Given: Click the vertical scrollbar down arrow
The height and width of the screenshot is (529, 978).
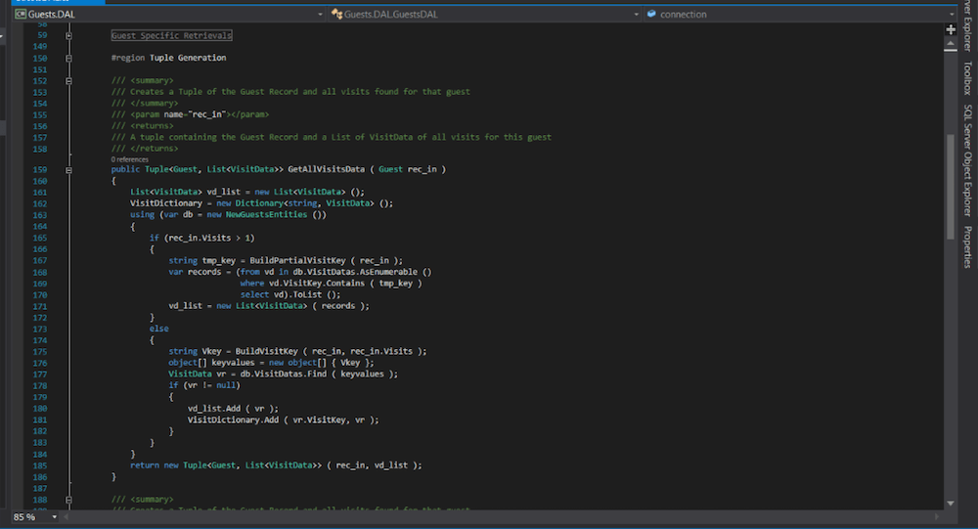Looking at the screenshot, I should pyautogui.click(x=950, y=503).
